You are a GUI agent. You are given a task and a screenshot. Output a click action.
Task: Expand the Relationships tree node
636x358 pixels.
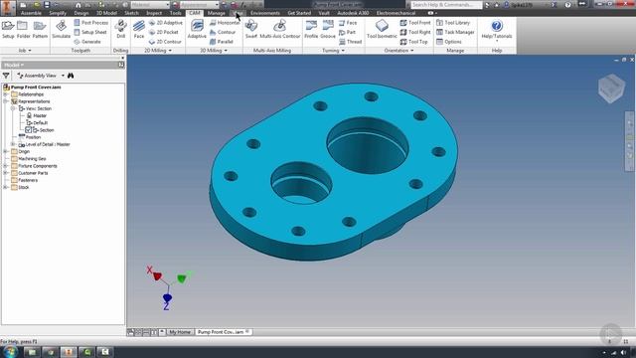tap(6, 94)
